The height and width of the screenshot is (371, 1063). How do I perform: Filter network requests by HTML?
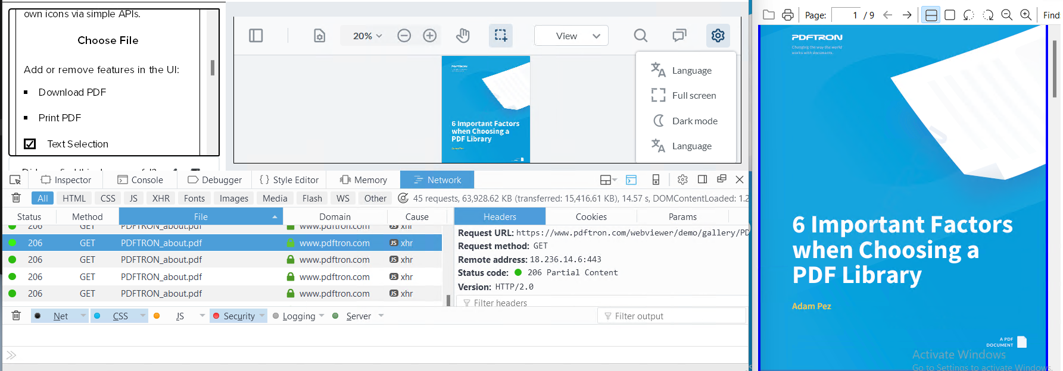pyautogui.click(x=74, y=199)
